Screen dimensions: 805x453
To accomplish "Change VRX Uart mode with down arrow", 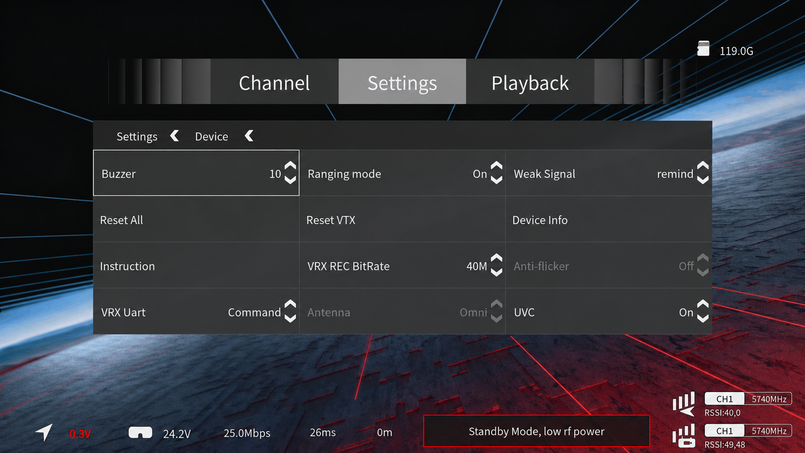I will coord(290,319).
